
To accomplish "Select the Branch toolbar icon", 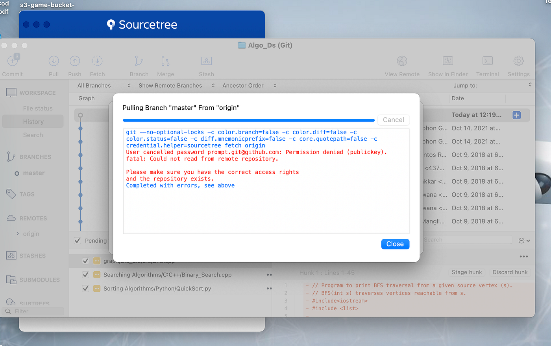I will click(139, 63).
